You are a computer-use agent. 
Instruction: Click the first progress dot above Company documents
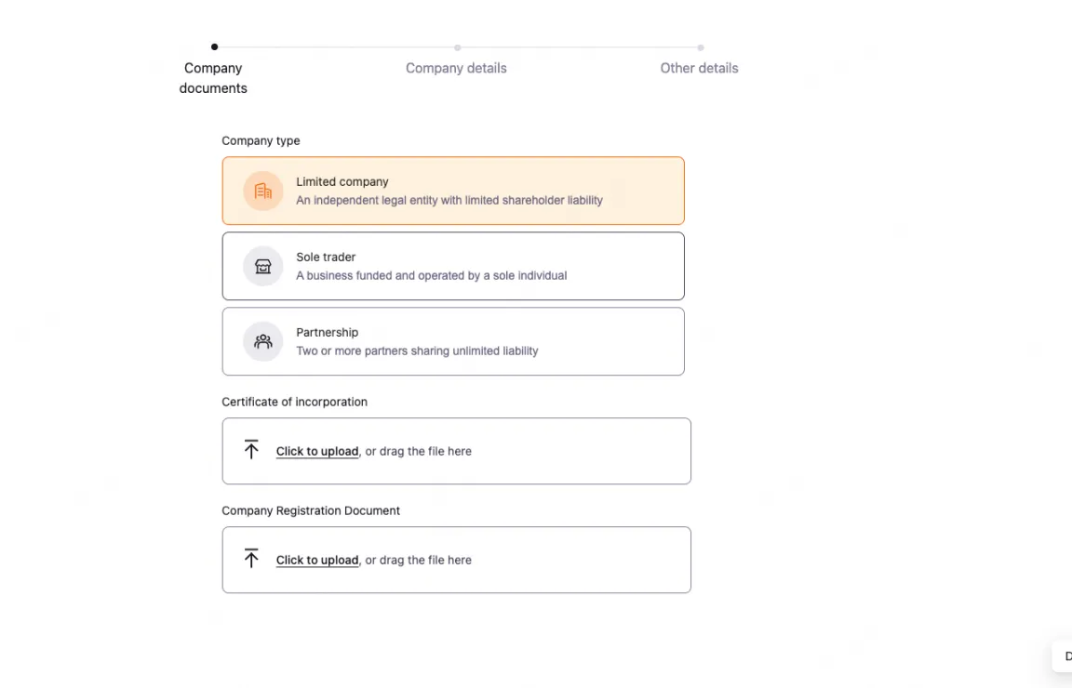(x=214, y=46)
